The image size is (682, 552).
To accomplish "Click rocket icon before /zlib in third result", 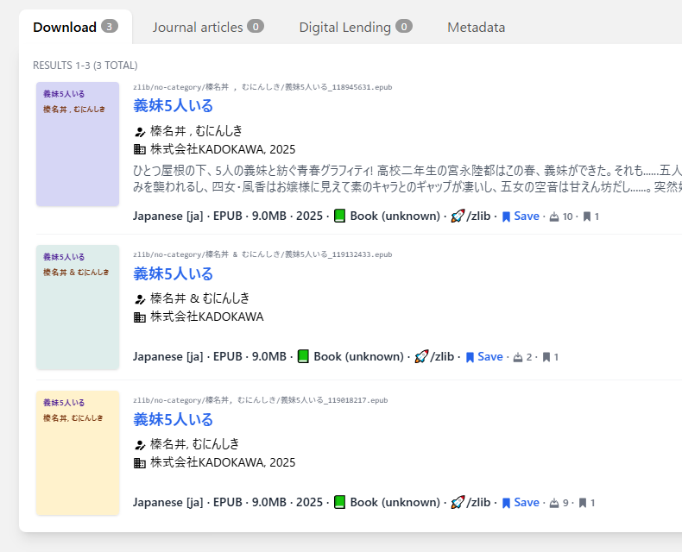I will click(x=458, y=502).
